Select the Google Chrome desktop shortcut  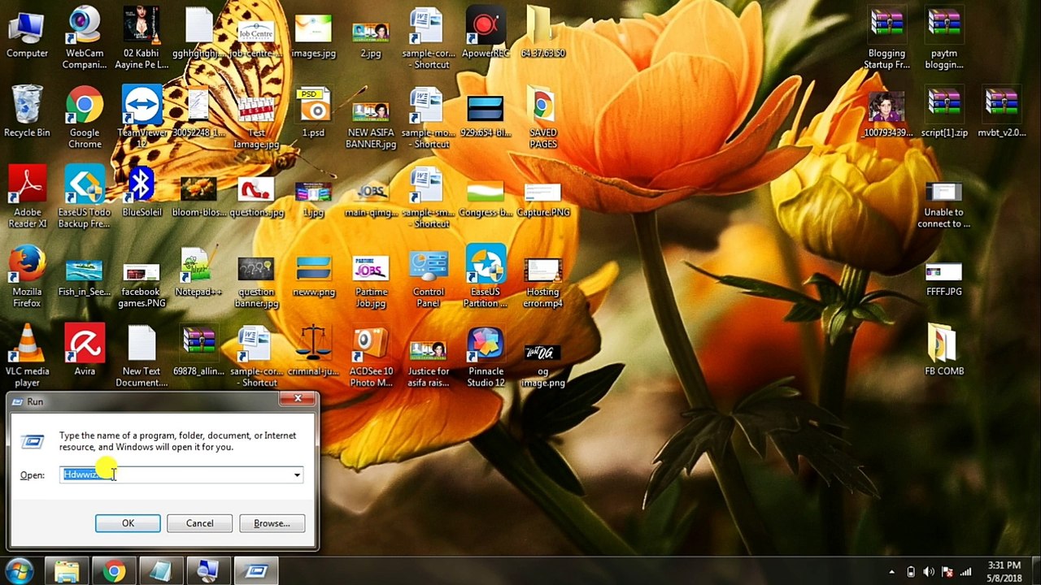click(x=85, y=117)
